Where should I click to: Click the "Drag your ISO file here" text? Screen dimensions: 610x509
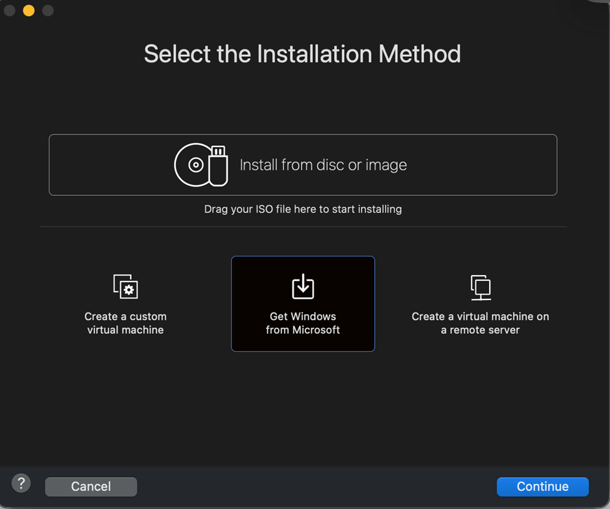click(x=303, y=209)
